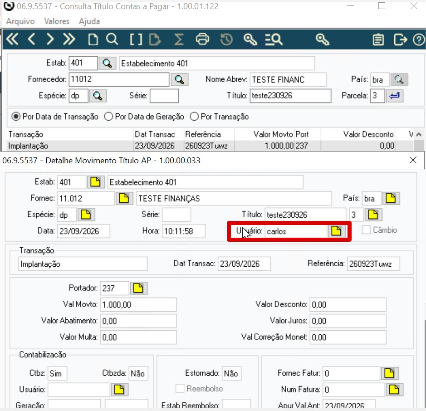
Task: Open the Estab lookup magnifier in main window
Action: coord(108,64)
